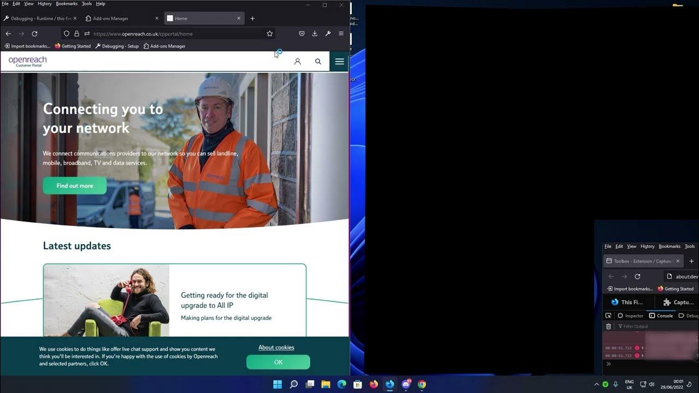Viewport: 699px width, 393px height.
Task: Open the Openreach site search icon
Action: (x=318, y=62)
